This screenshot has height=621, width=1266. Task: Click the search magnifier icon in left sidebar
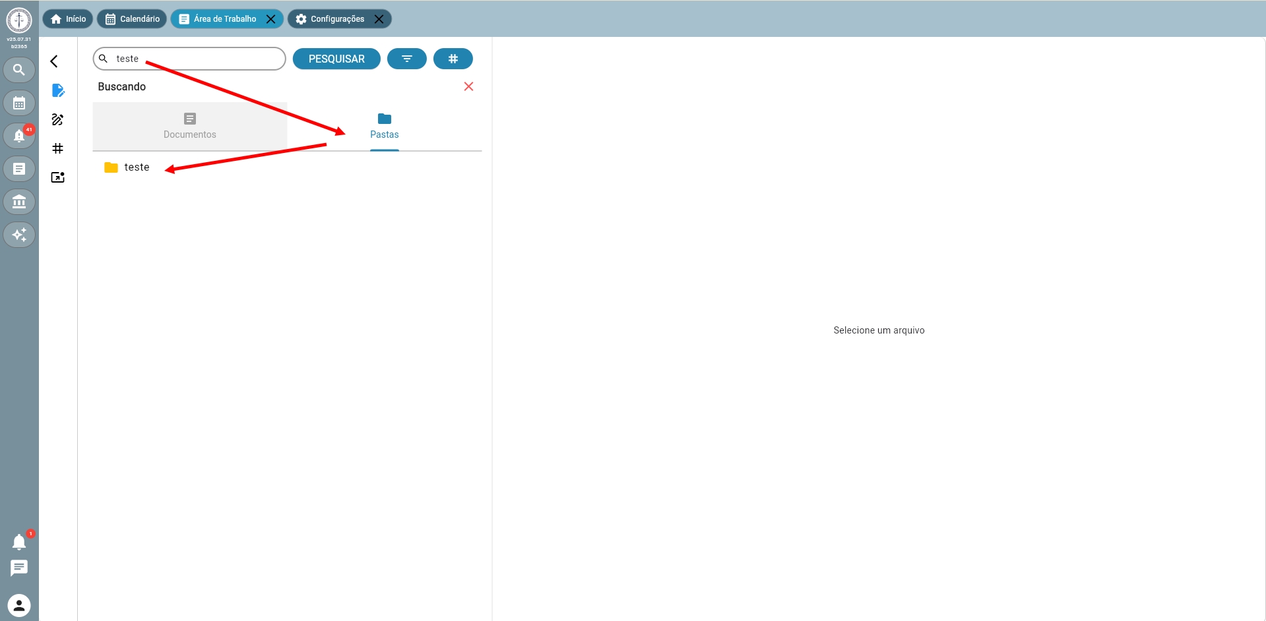coord(19,70)
